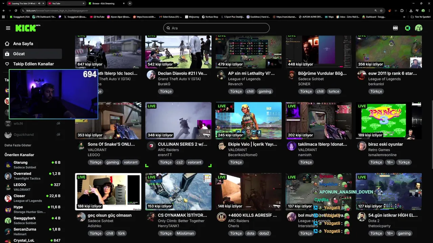Click Grand Theft Auto V category under Declan Diavolo

coord(179,79)
